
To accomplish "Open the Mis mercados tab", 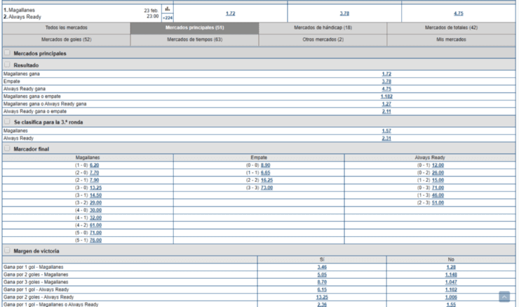I will coord(451,40).
